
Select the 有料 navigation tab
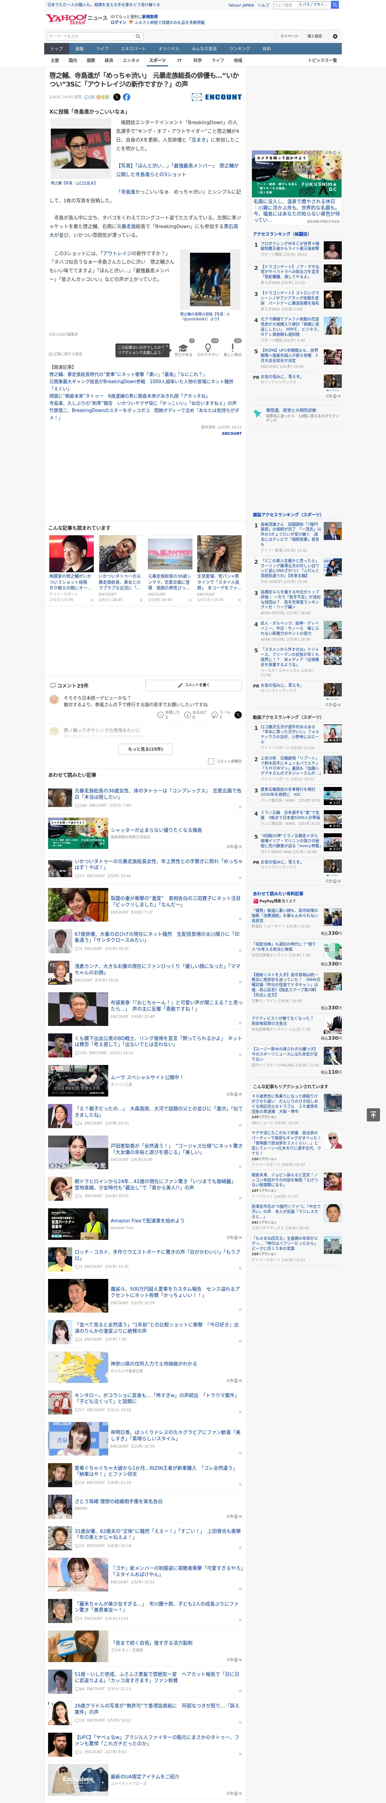266,49
